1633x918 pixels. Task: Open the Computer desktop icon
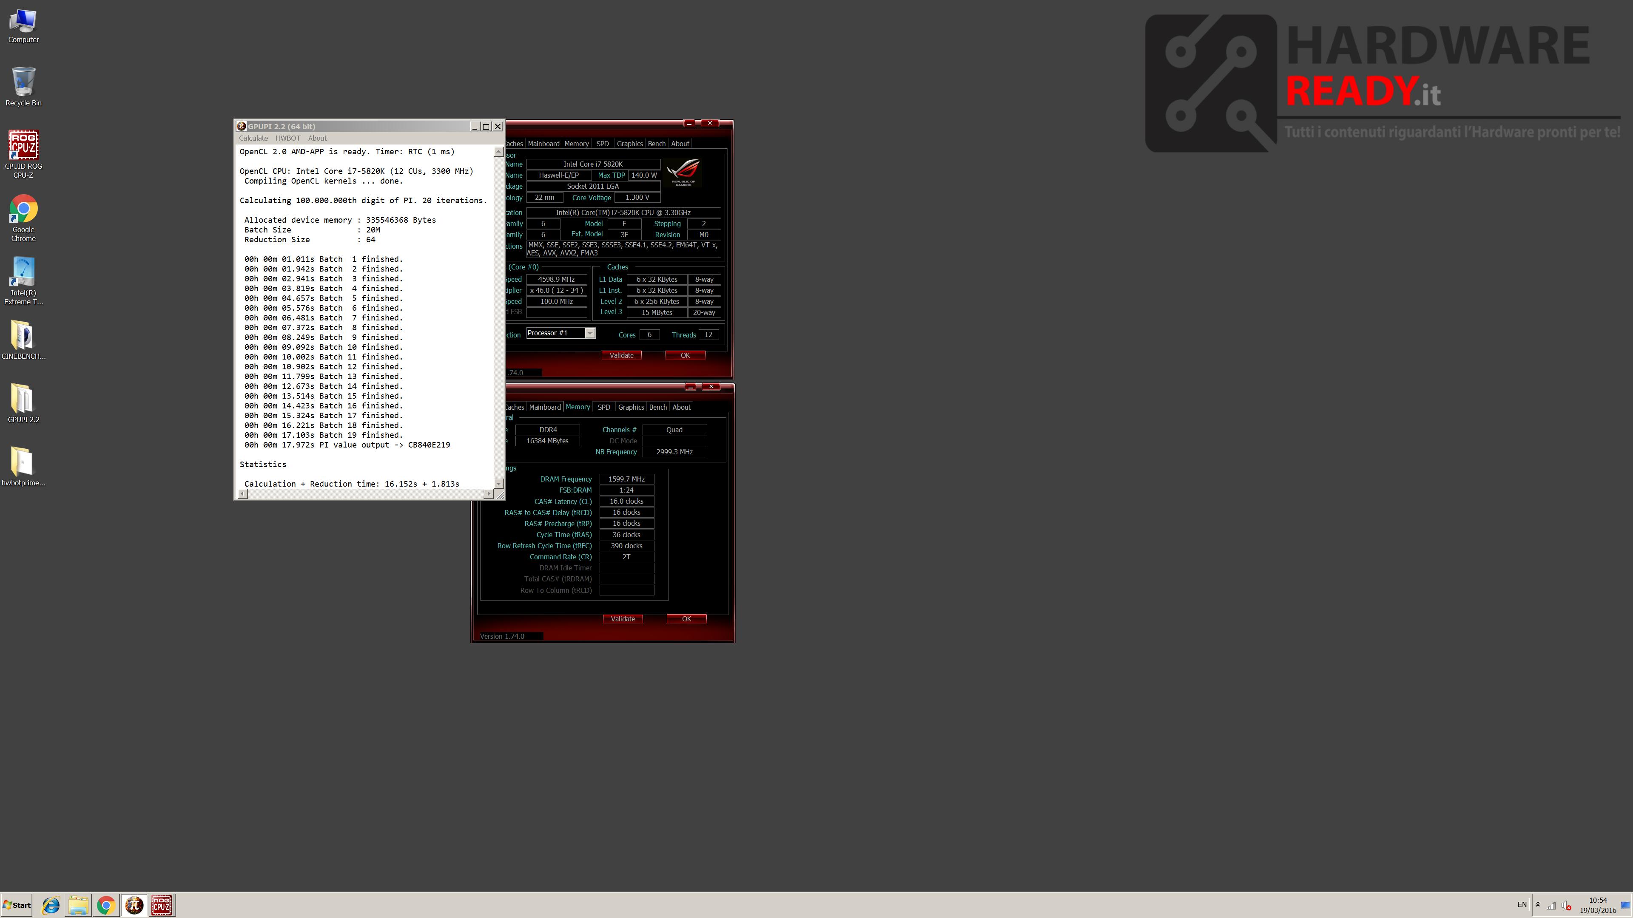click(23, 26)
